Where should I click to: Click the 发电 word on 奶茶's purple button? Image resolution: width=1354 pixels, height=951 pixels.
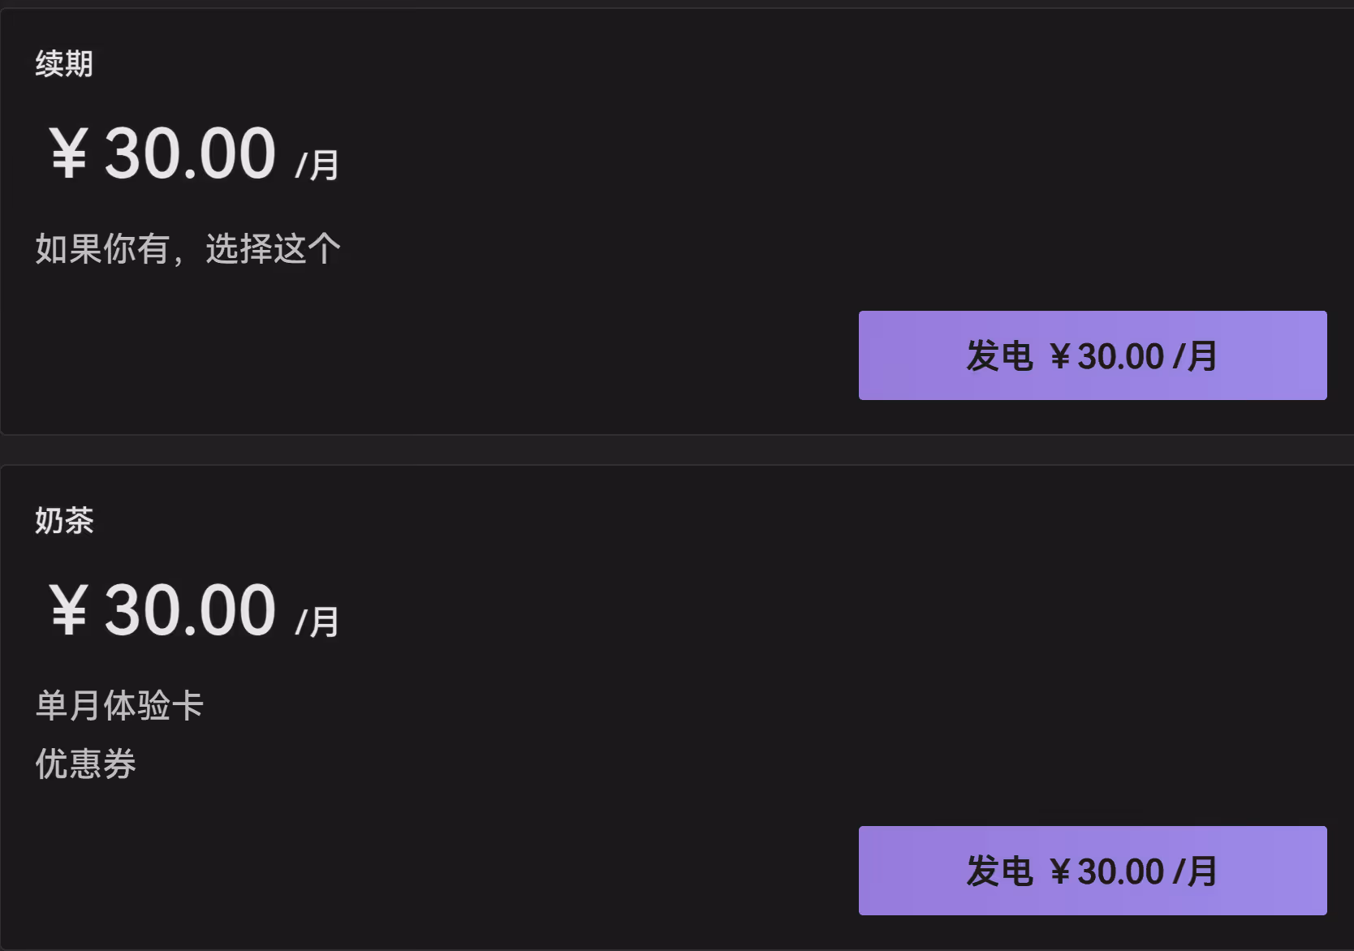(x=999, y=871)
